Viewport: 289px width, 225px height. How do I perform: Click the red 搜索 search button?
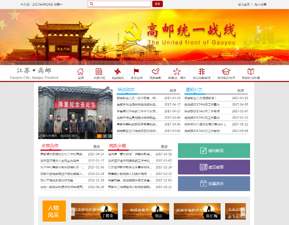tap(157, 4)
